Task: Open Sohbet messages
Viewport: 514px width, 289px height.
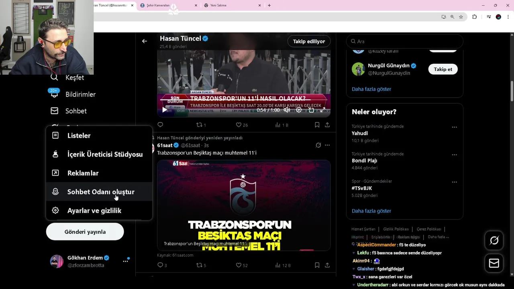Action: coord(68,111)
